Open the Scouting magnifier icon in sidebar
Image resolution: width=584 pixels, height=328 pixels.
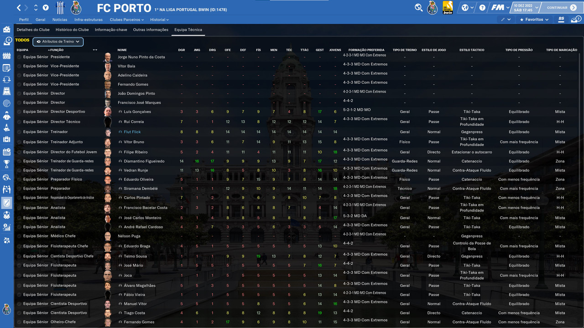(6, 177)
